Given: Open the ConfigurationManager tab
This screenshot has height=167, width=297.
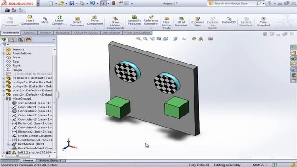Looking at the screenshot, I should tap(20, 39).
